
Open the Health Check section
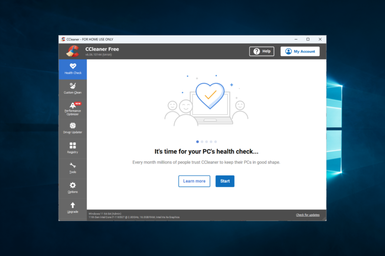coord(73,69)
